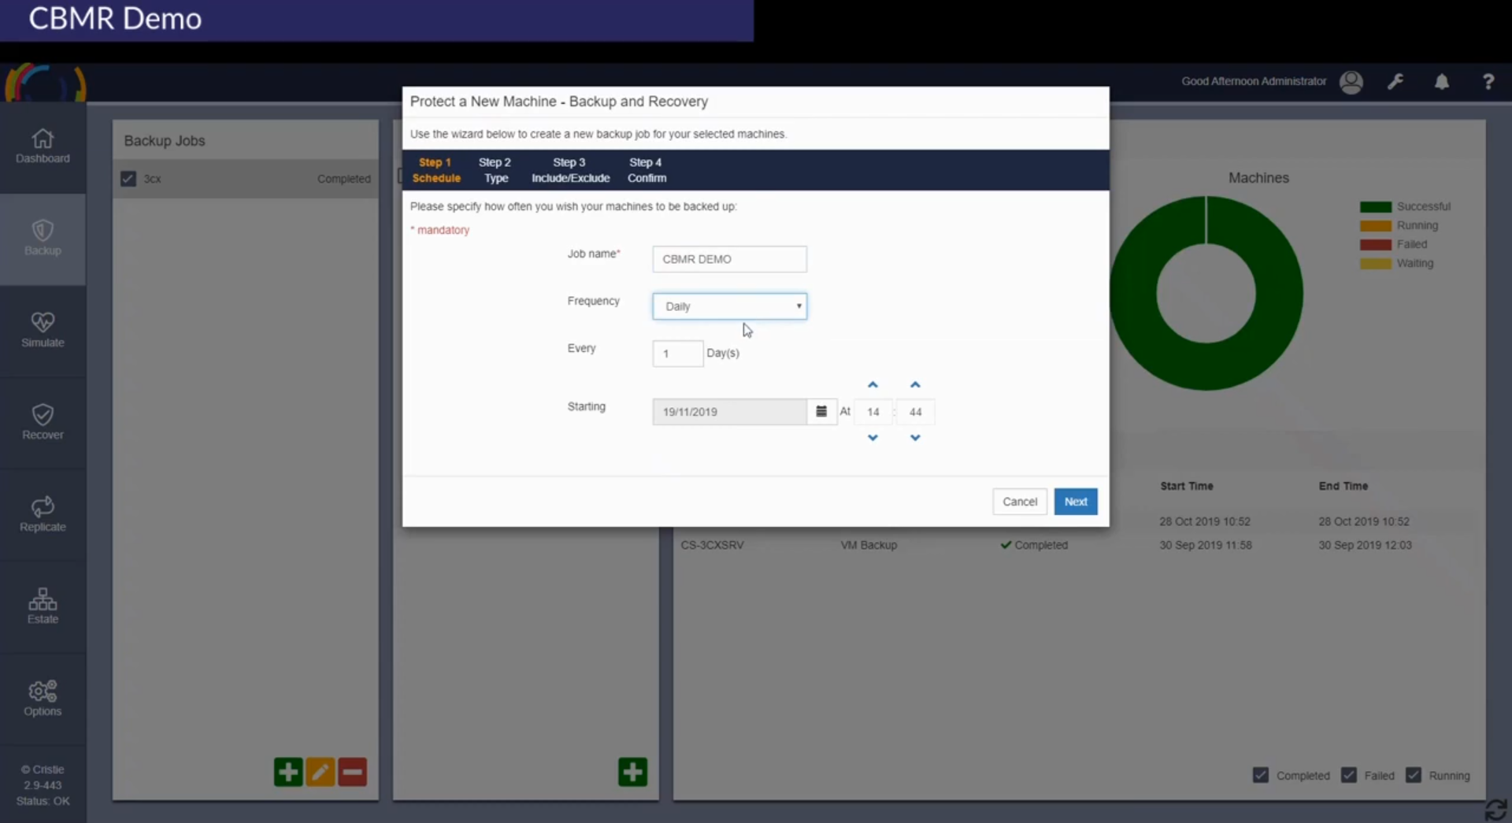Toggle the 3cx backup job checkbox

(128, 179)
